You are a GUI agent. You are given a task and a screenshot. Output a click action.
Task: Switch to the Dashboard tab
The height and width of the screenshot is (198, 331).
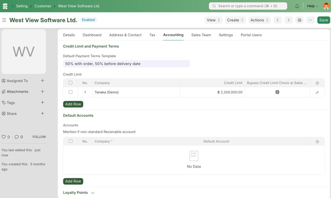tap(92, 35)
